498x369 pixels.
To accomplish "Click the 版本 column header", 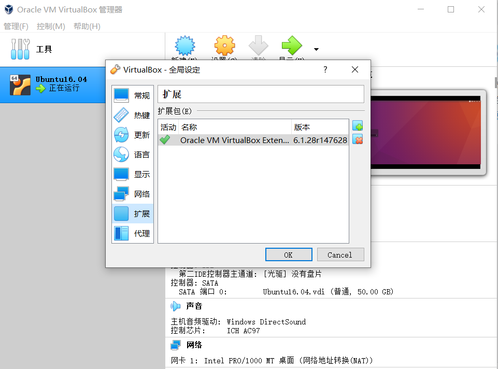I will click(x=320, y=127).
